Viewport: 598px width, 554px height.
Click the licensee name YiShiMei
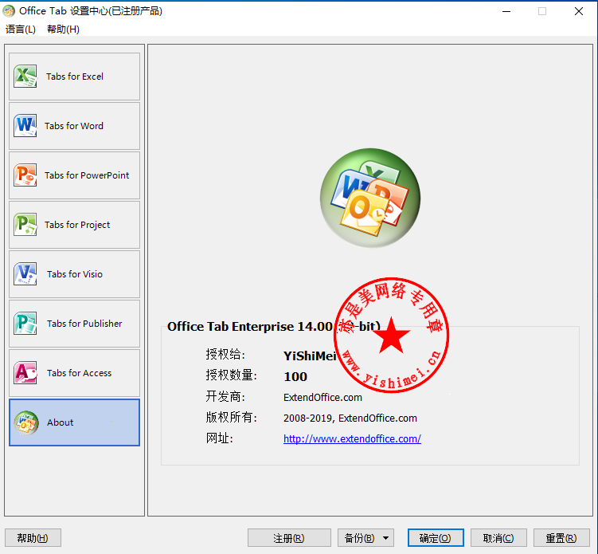point(310,356)
